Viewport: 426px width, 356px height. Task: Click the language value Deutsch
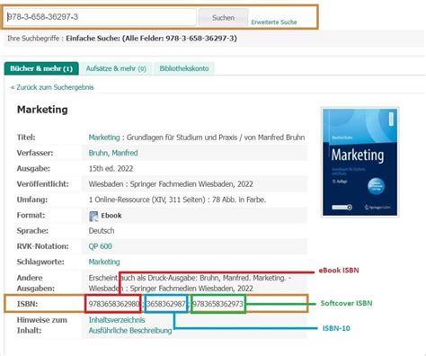click(x=102, y=231)
